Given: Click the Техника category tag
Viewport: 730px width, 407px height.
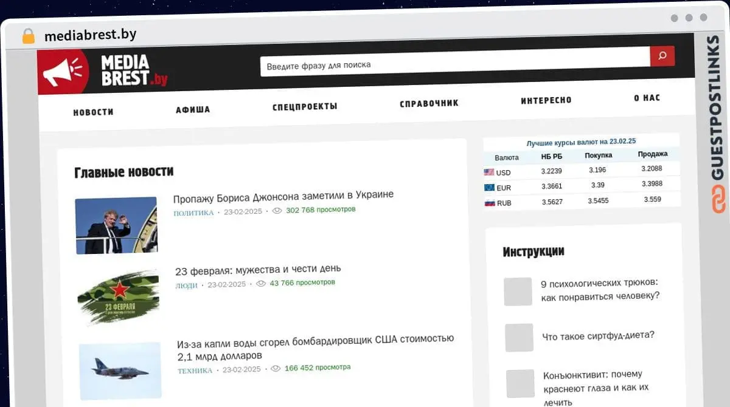Looking at the screenshot, I should (x=195, y=371).
